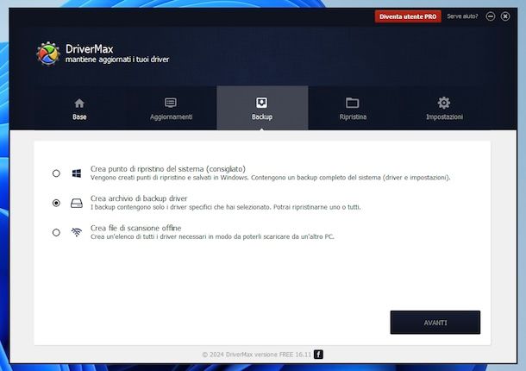Switch to the Base tab label
Viewport: 526px width, 371px height.
coord(79,116)
